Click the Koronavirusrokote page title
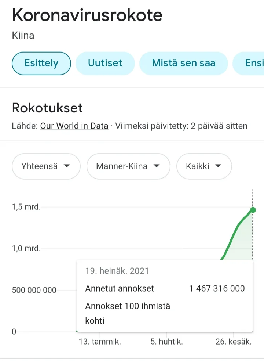Screen dimensions: 264x364 coord(87,15)
